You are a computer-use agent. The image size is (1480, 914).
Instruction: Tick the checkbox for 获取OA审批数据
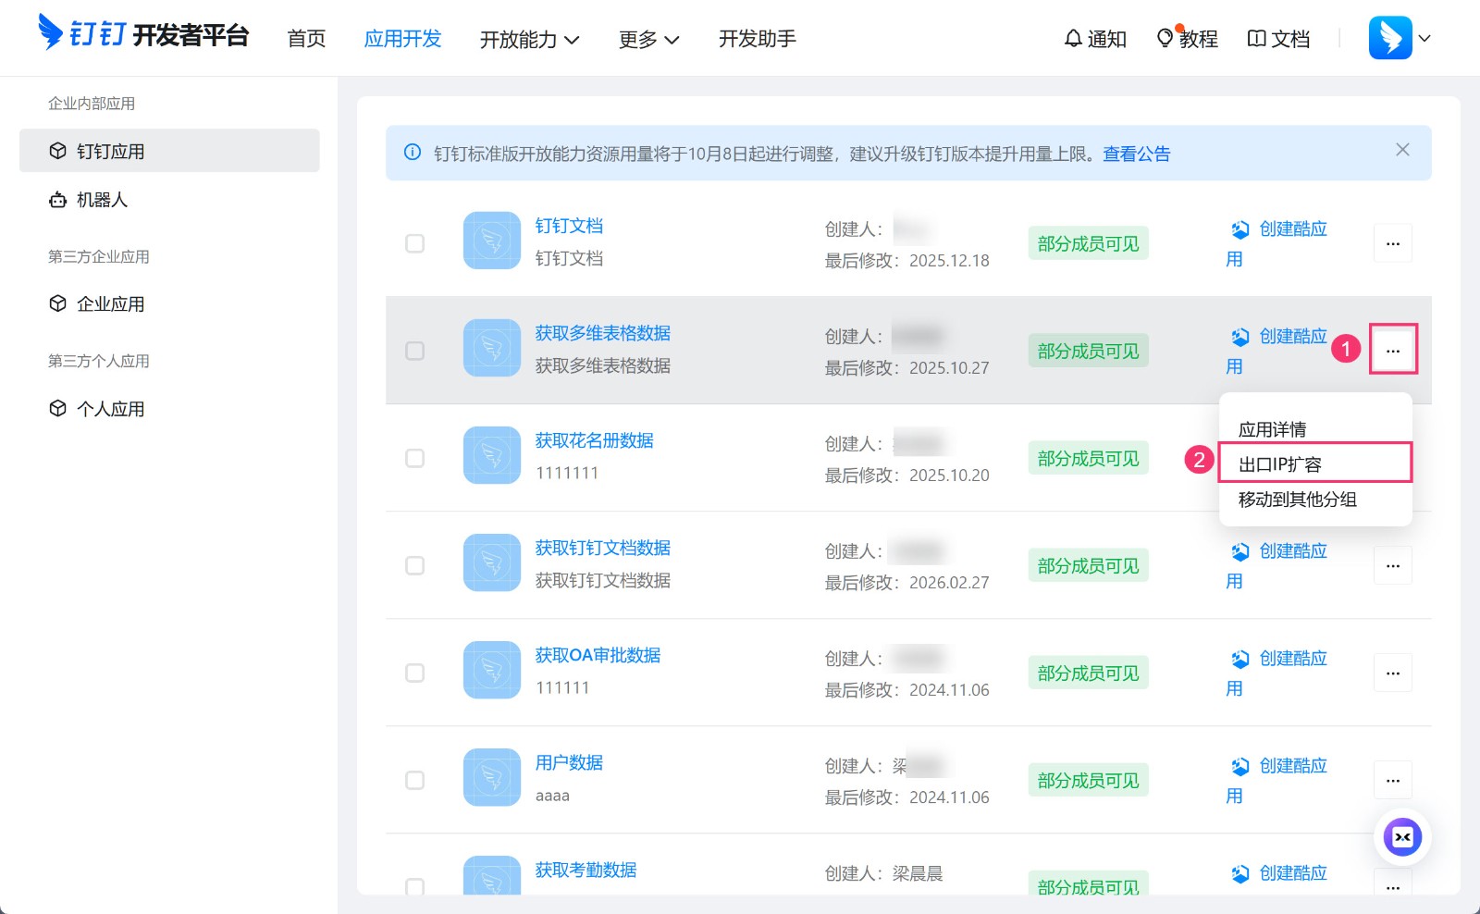click(x=415, y=673)
